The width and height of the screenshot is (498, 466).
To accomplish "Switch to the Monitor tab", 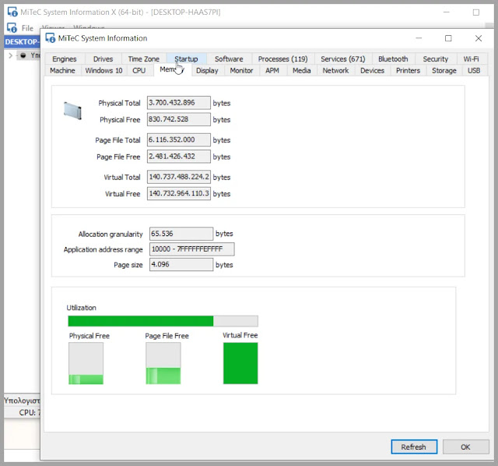I will (241, 71).
